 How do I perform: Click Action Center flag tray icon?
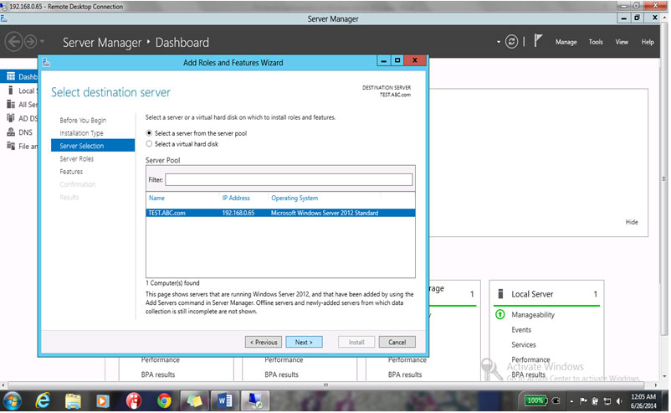[583, 401]
